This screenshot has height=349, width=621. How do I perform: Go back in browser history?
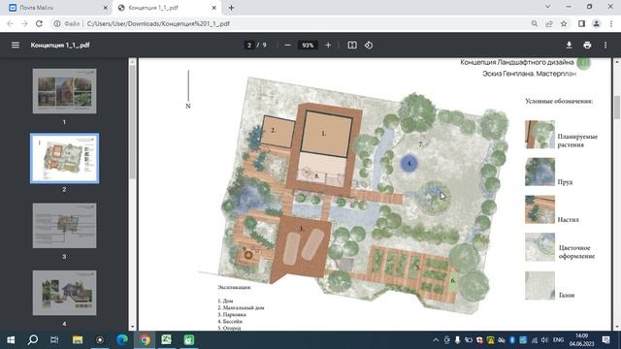click(x=10, y=23)
